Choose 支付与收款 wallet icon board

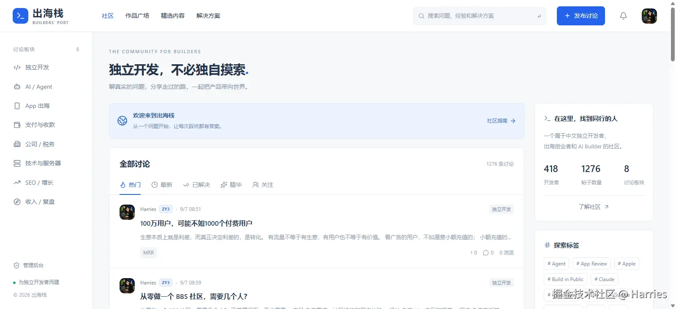17,125
